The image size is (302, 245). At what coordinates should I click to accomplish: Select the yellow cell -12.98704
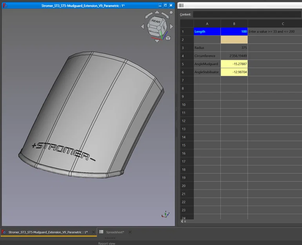coord(234,72)
